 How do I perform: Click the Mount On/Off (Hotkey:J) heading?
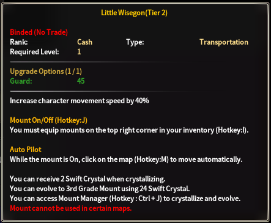tap(48, 120)
